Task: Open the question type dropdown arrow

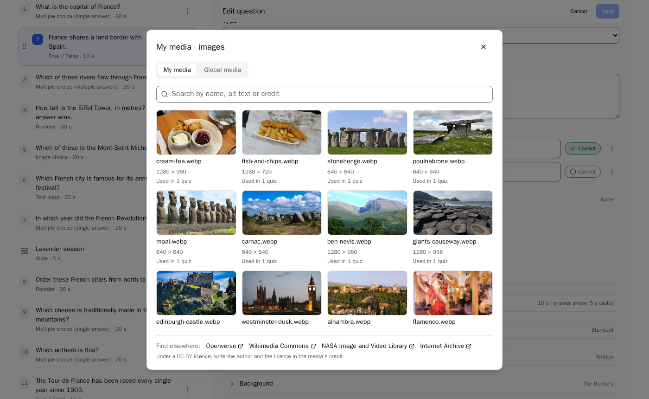Action: (615, 35)
